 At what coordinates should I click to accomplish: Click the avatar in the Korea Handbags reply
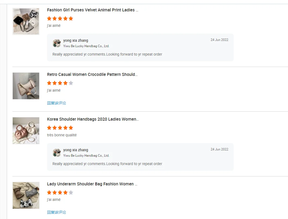(57, 153)
